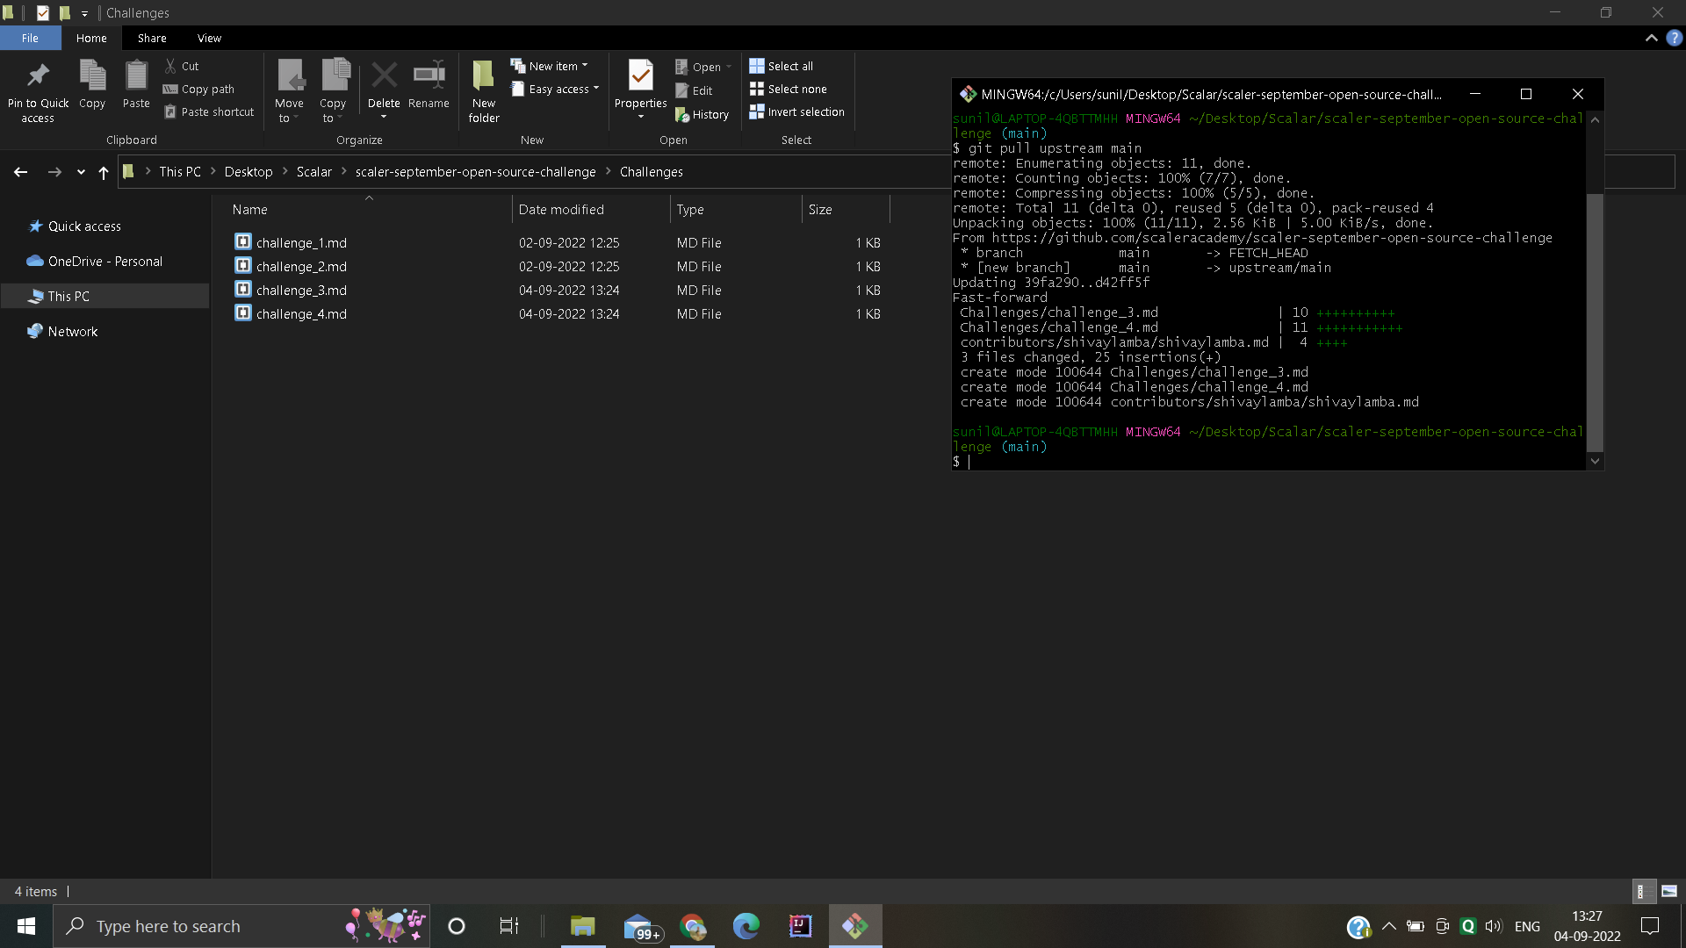This screenshot has height=948, width=1686.
Task: Select challenge_3.md file in list
Action: point(301,290)
